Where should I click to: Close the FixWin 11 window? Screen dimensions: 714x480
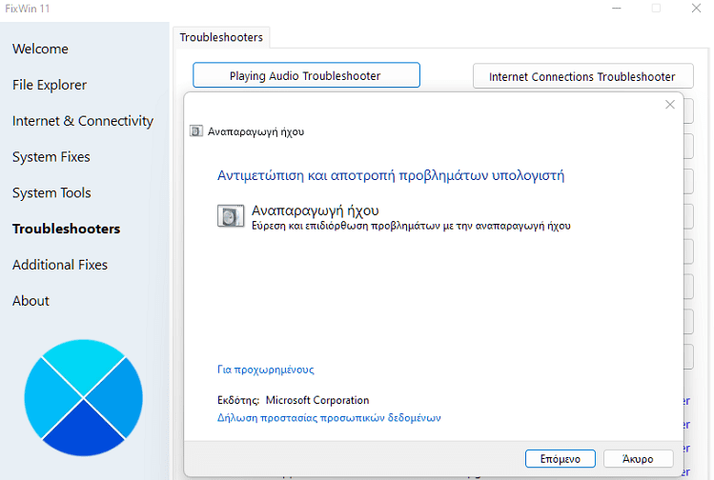click(696, 9)
